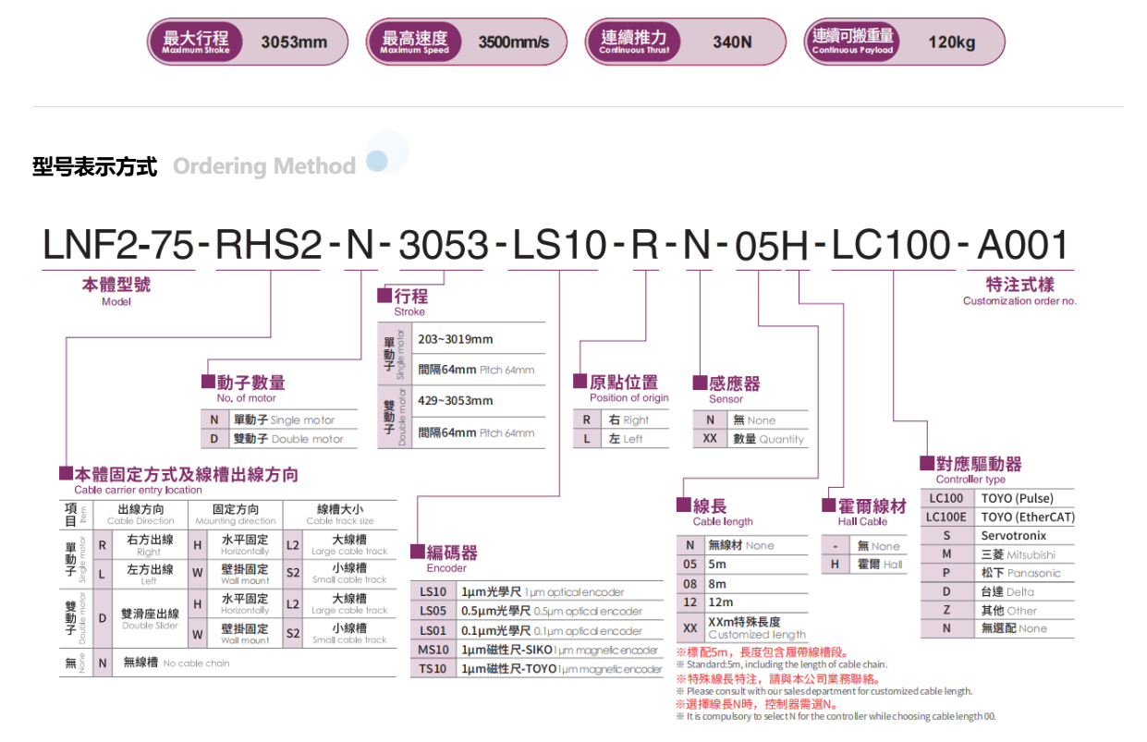Select the TOYO (EtherCAT) controller row

[x=998, y=517]
